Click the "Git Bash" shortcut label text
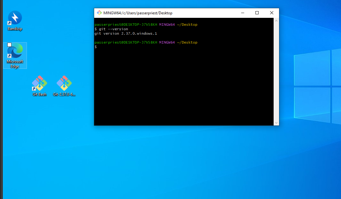This screenshot has width=341, height=199. [x=39, y=94]
